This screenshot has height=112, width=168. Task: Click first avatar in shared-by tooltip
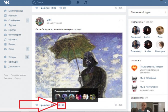57,97
